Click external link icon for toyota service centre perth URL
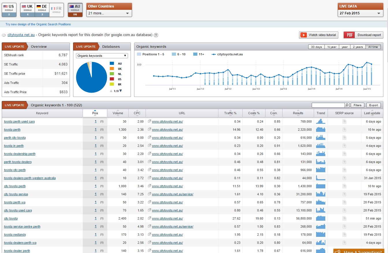The width and height of the screenshot is (388, 253). click(149, 226)
